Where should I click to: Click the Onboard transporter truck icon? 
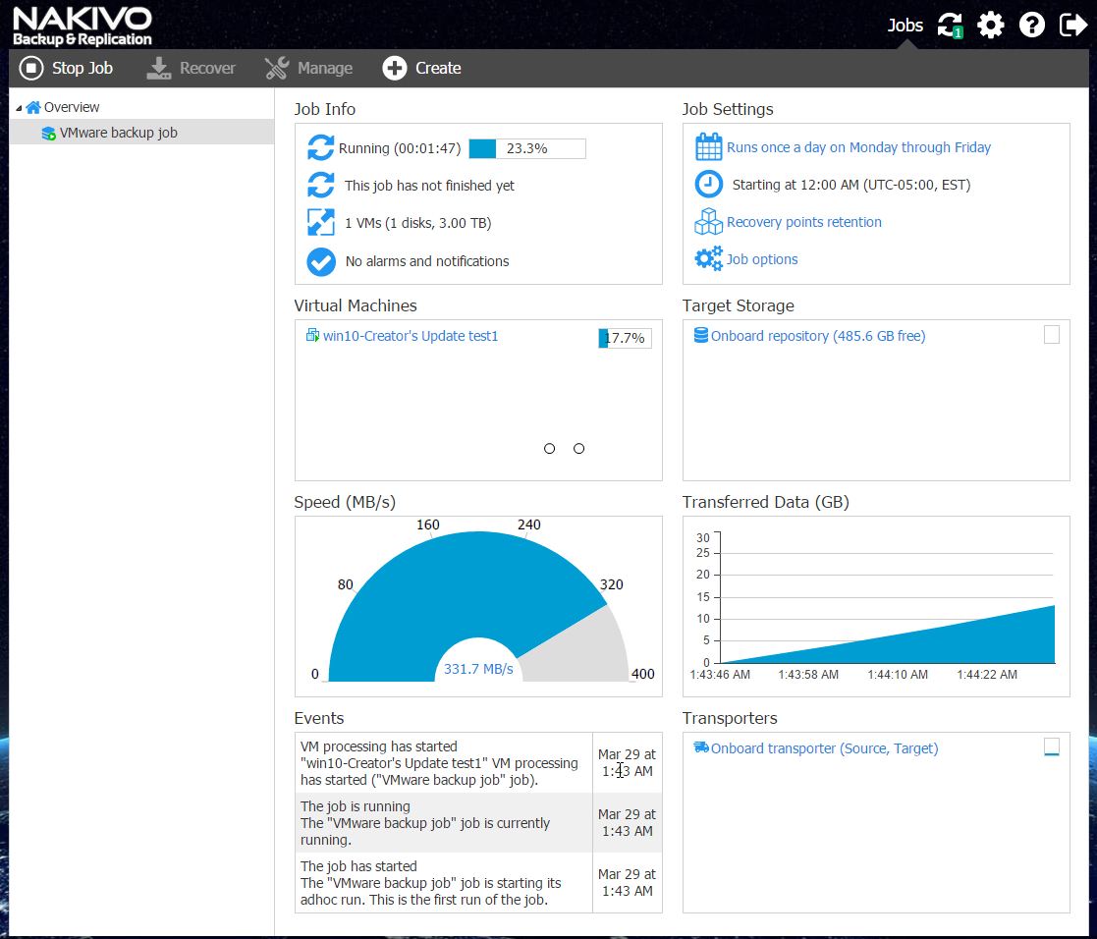(x=701, y=747)
